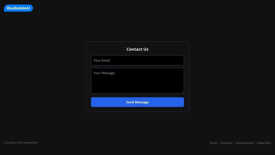Viewport: 275px width, 155px height.
Task: Go home via the BlueBubbleAI brand badge
Action: coord(18,8)
